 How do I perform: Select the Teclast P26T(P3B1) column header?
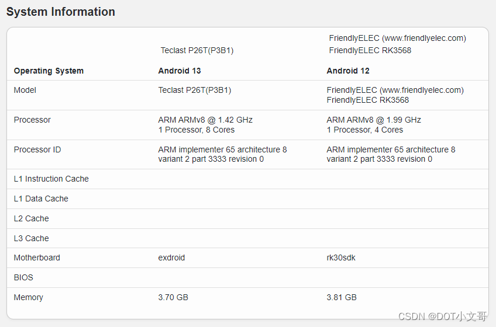pyautogui.click(x=197, y=50)
